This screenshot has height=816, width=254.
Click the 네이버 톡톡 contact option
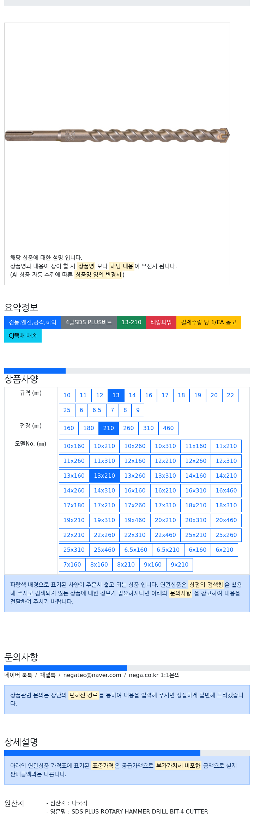pyautogui.click(x=18, y=675)
